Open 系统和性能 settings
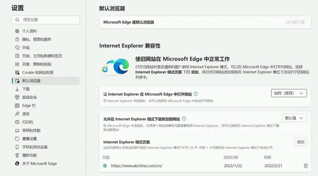 tap(31, 131)
